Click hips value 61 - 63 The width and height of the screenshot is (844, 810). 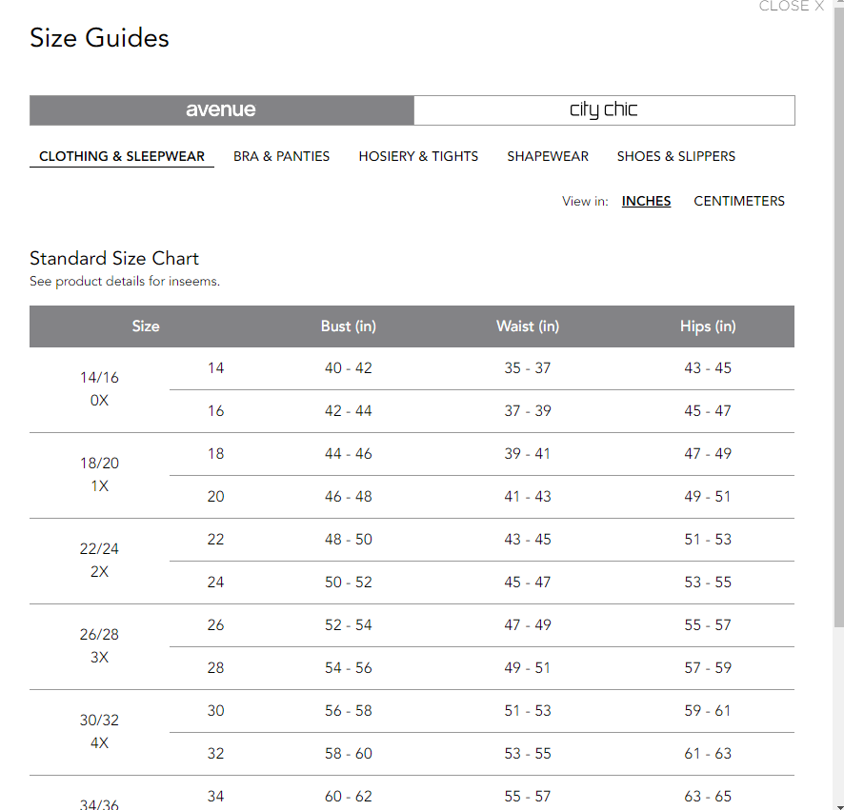click(708, 754)
